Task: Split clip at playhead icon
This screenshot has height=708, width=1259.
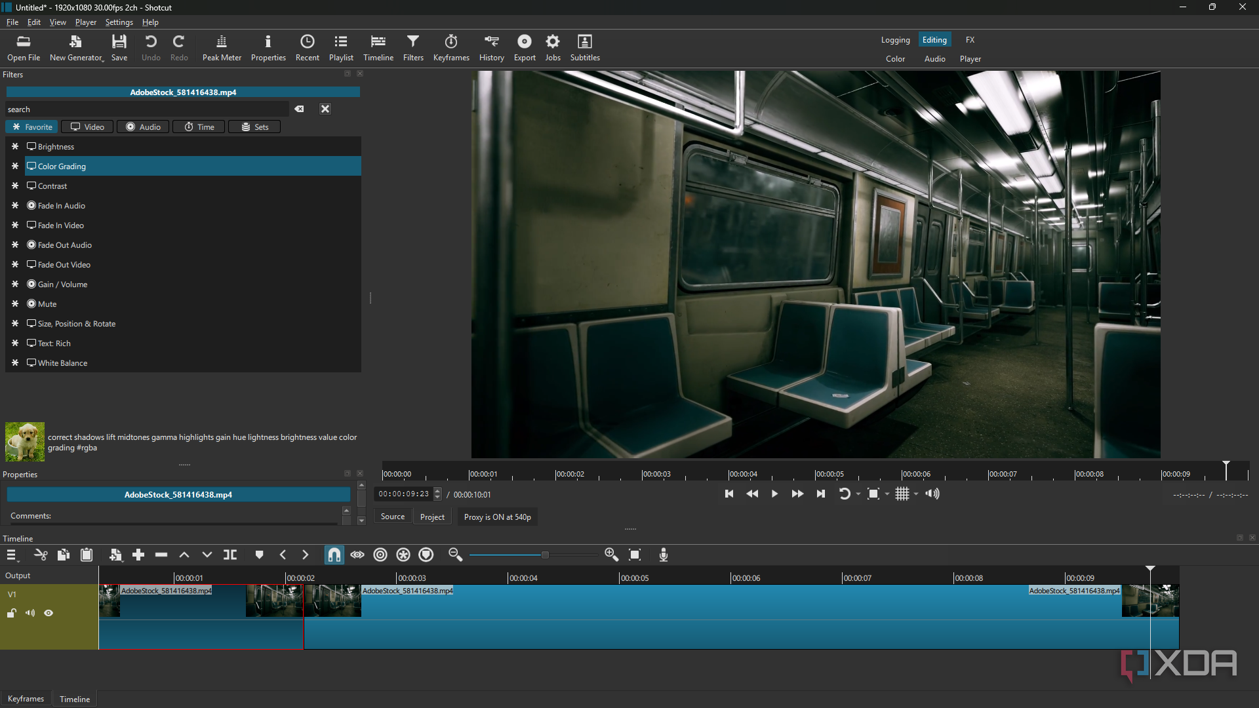Action: click(230, 555)
